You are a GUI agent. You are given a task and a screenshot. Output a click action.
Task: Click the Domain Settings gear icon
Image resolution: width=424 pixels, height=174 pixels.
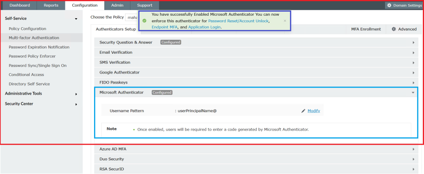pyautogui.click(x=389, y=5)
